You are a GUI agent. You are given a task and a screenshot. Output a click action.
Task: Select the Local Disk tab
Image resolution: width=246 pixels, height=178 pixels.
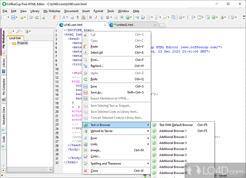15,38
